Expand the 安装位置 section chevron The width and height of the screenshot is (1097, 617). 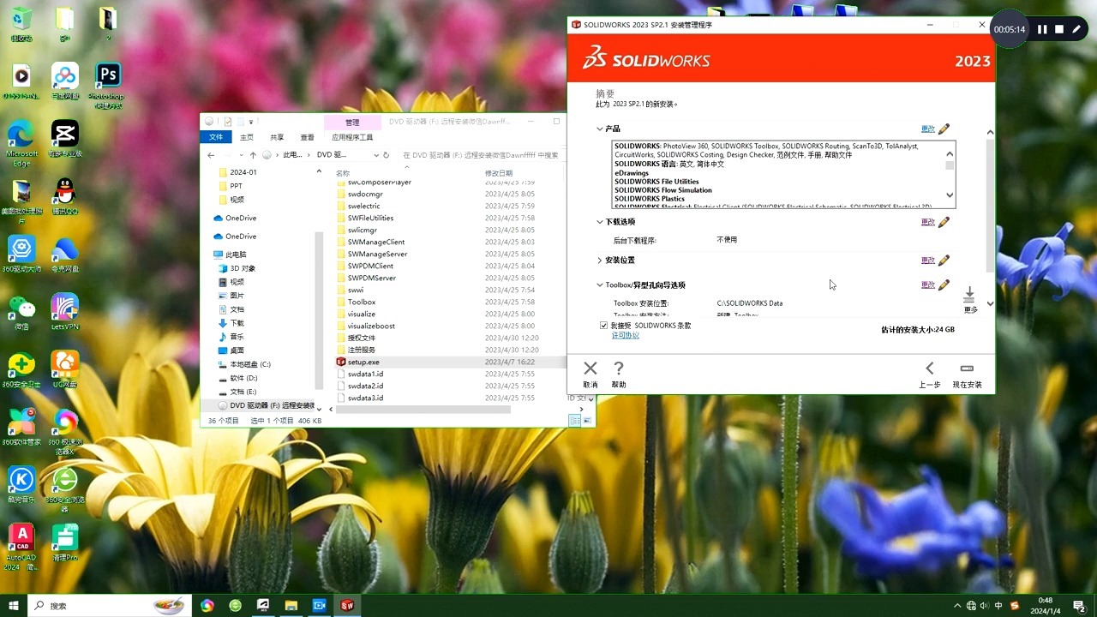coord(600,261)
